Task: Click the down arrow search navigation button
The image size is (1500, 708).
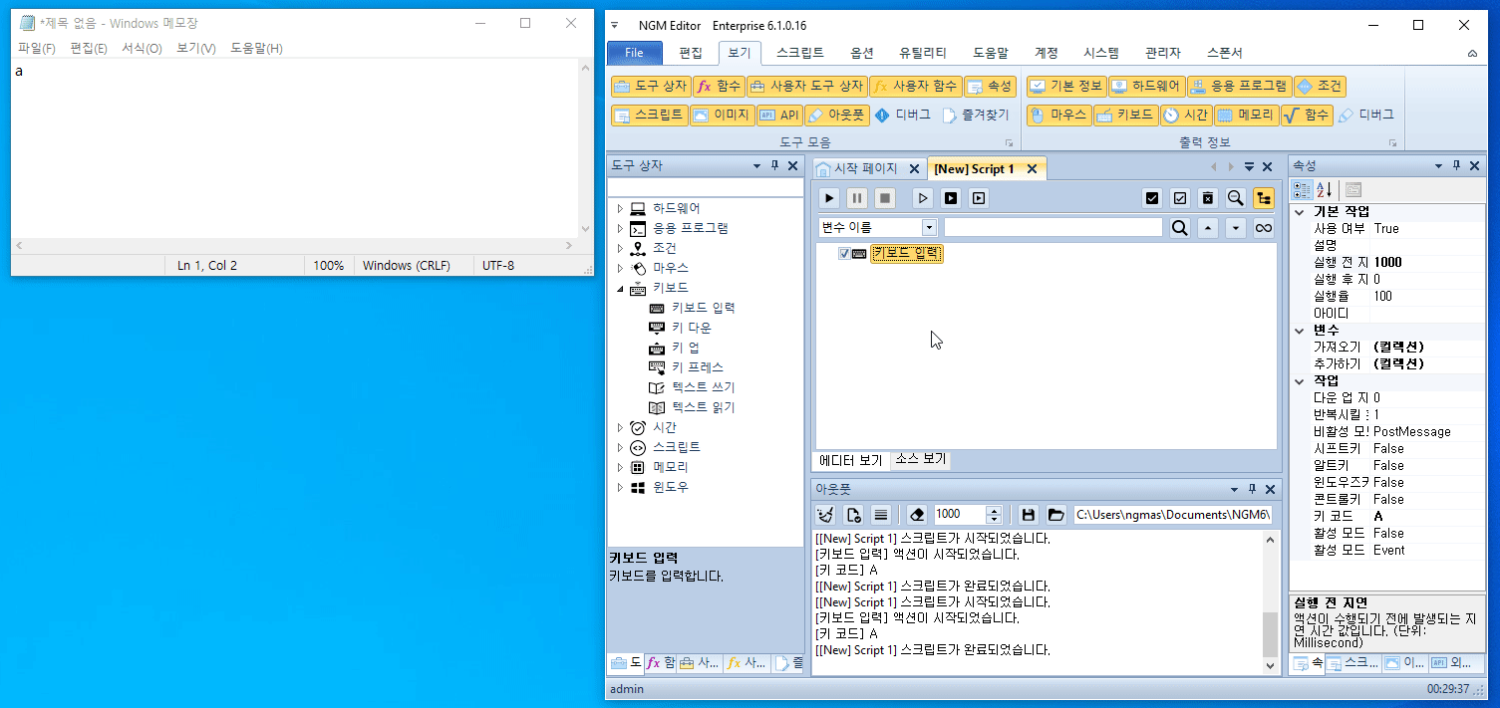Action: click(1236, 228)
